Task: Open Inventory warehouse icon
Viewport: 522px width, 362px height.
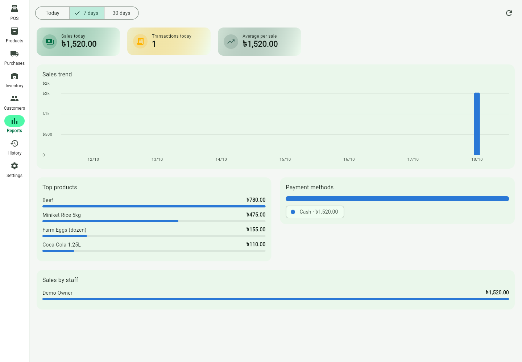Action: 14,76
